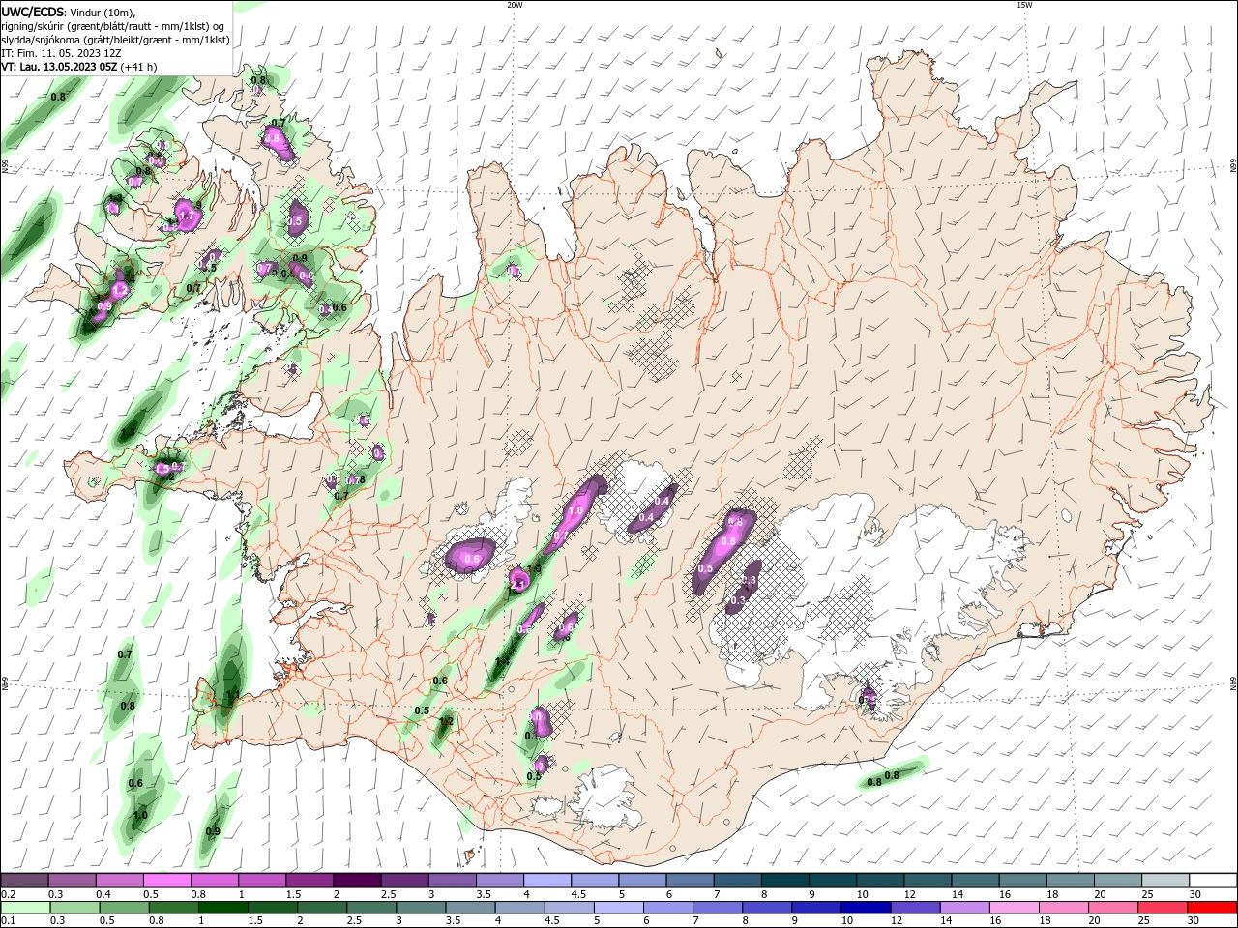This screenshot has width=1238, height=928.
Task: Pick the top legend row swatch starting at 4
Action: point(545,881)
